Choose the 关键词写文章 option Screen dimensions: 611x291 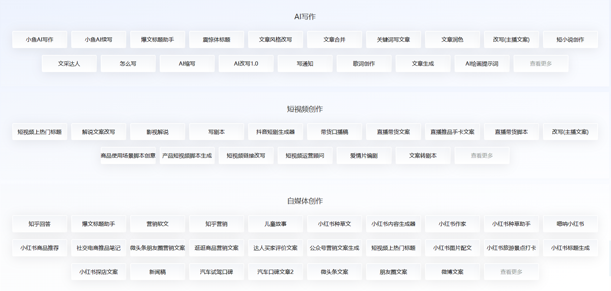coord(394,39)
